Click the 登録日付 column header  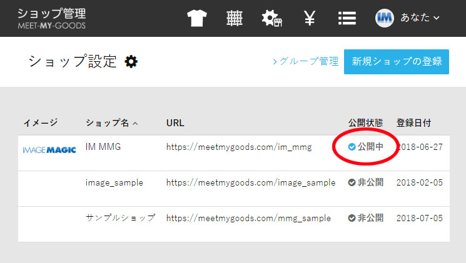[413, 123]
